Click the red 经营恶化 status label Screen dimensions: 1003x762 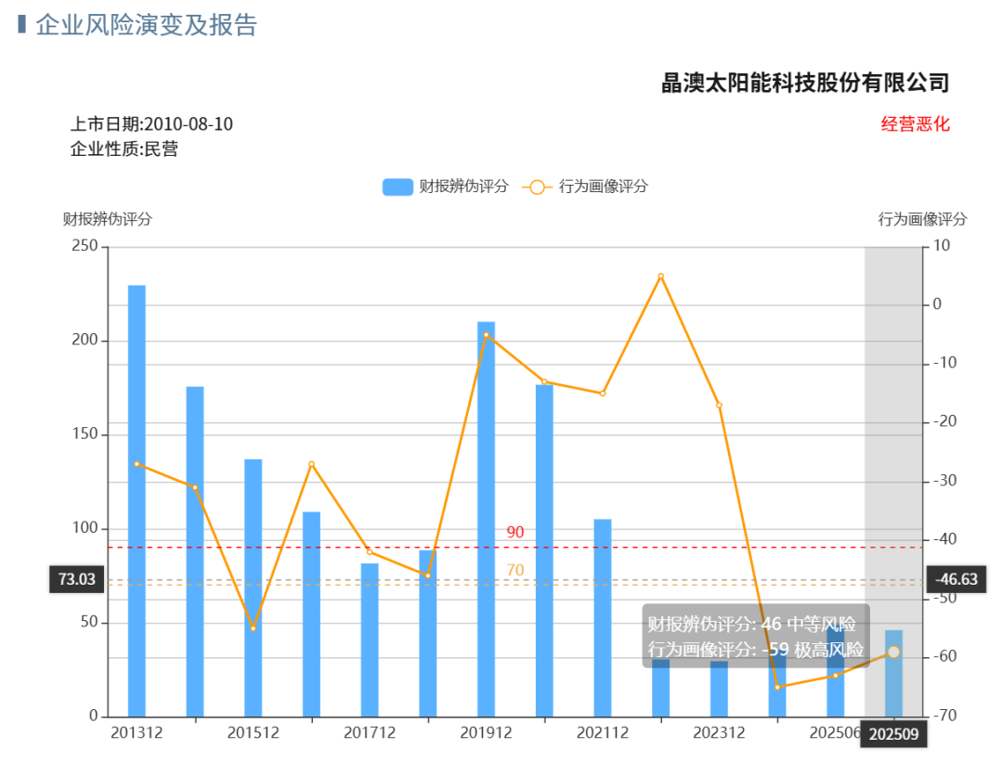pos(916,124)
